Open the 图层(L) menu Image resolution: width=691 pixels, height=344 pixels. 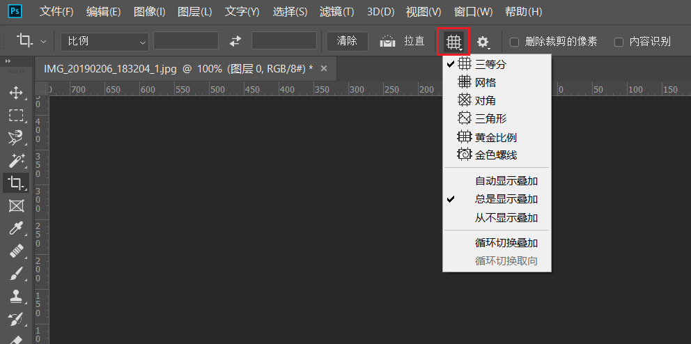195,12
